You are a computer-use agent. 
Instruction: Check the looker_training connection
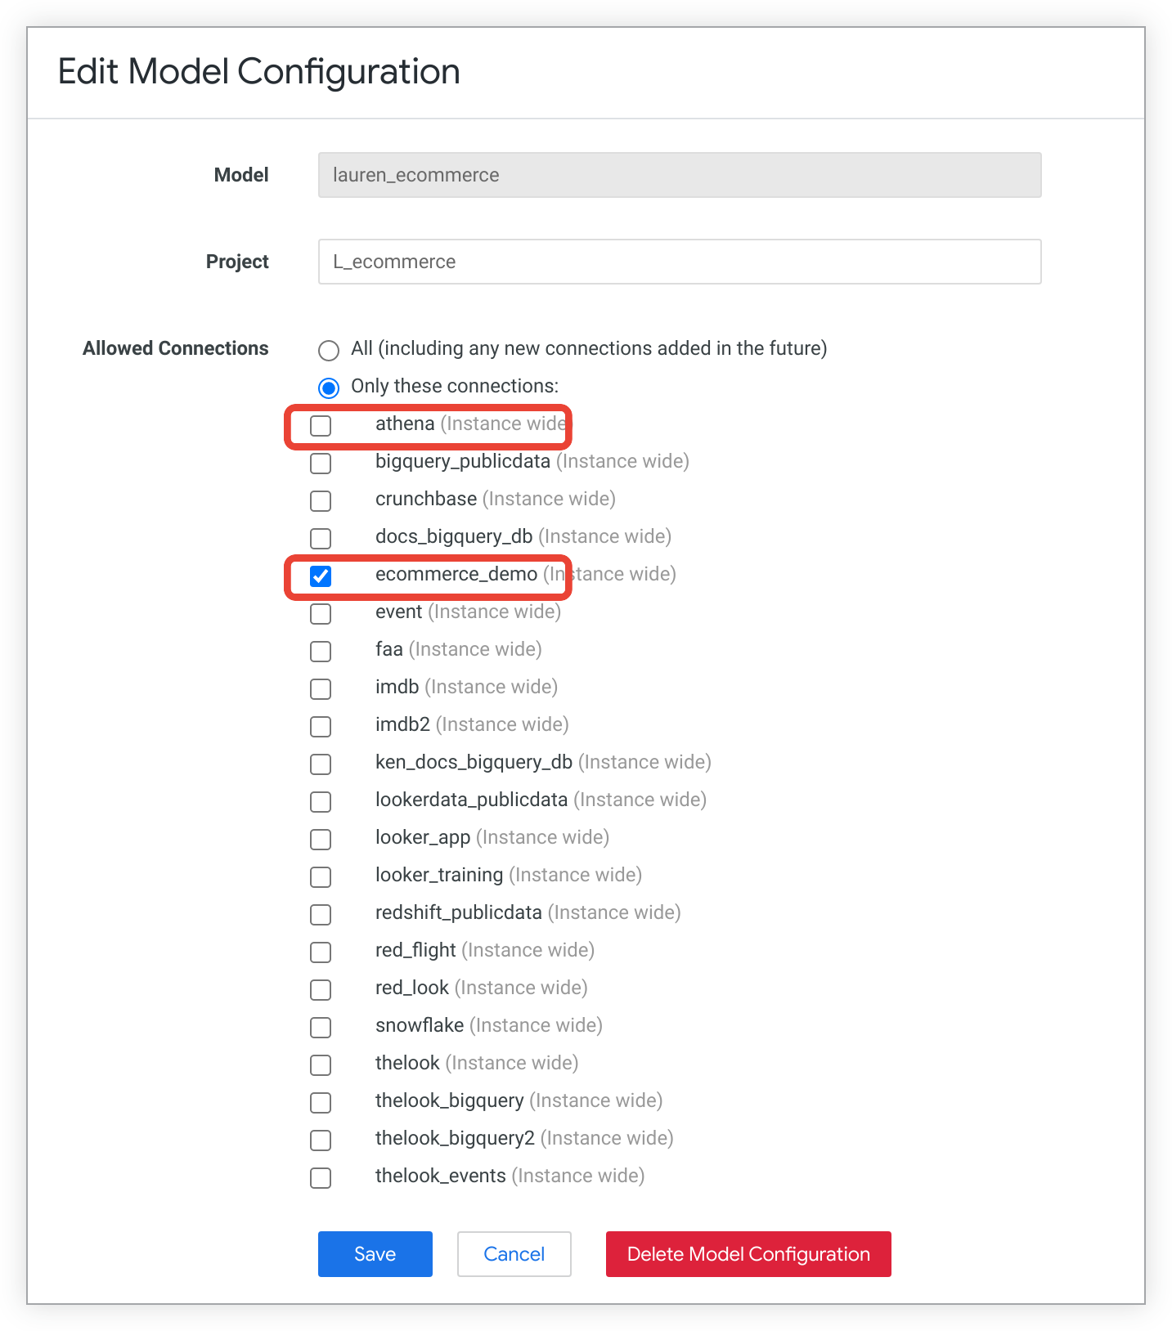321,877
